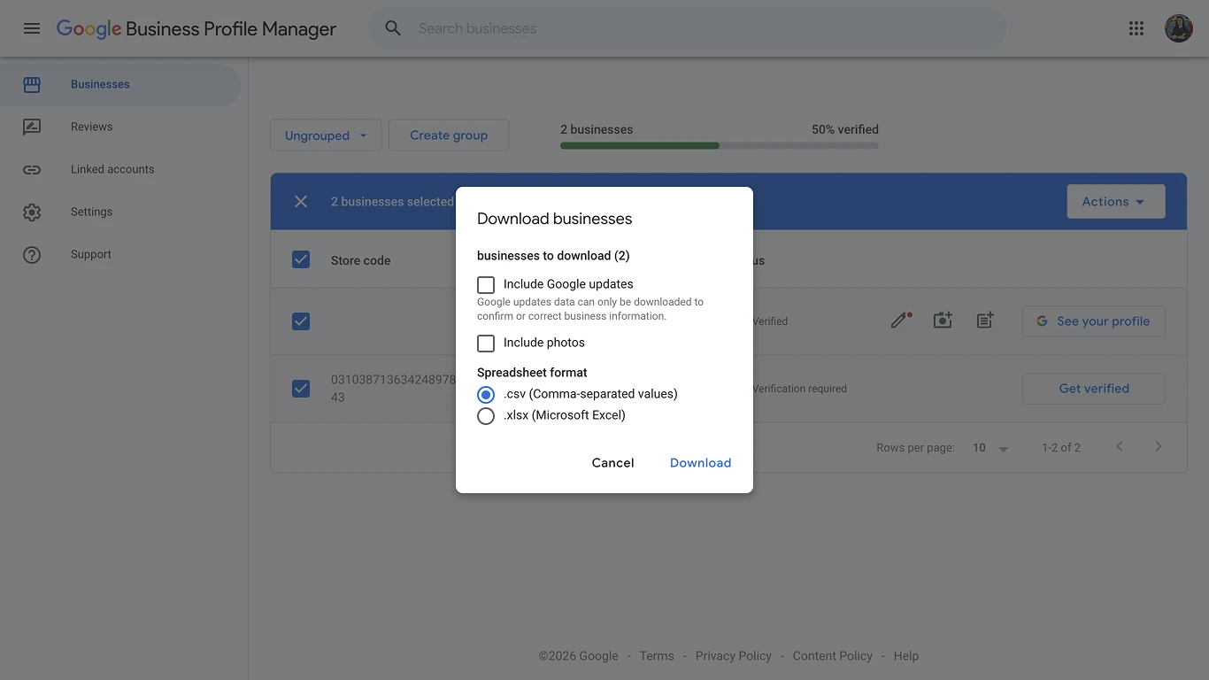Screen dimensions: 1209x680
Task: Click the 'Spreadsheet format' label
Action: 532,373
